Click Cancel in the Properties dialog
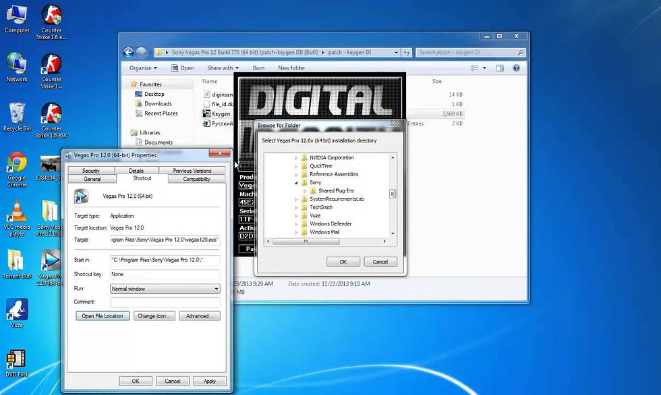661x395 pixels. (x=173, y=381)
